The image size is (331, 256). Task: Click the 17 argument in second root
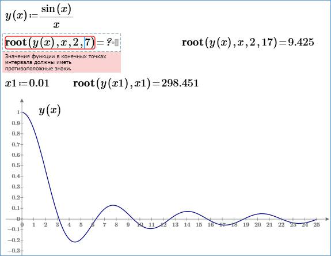click(x=268, y=42)
